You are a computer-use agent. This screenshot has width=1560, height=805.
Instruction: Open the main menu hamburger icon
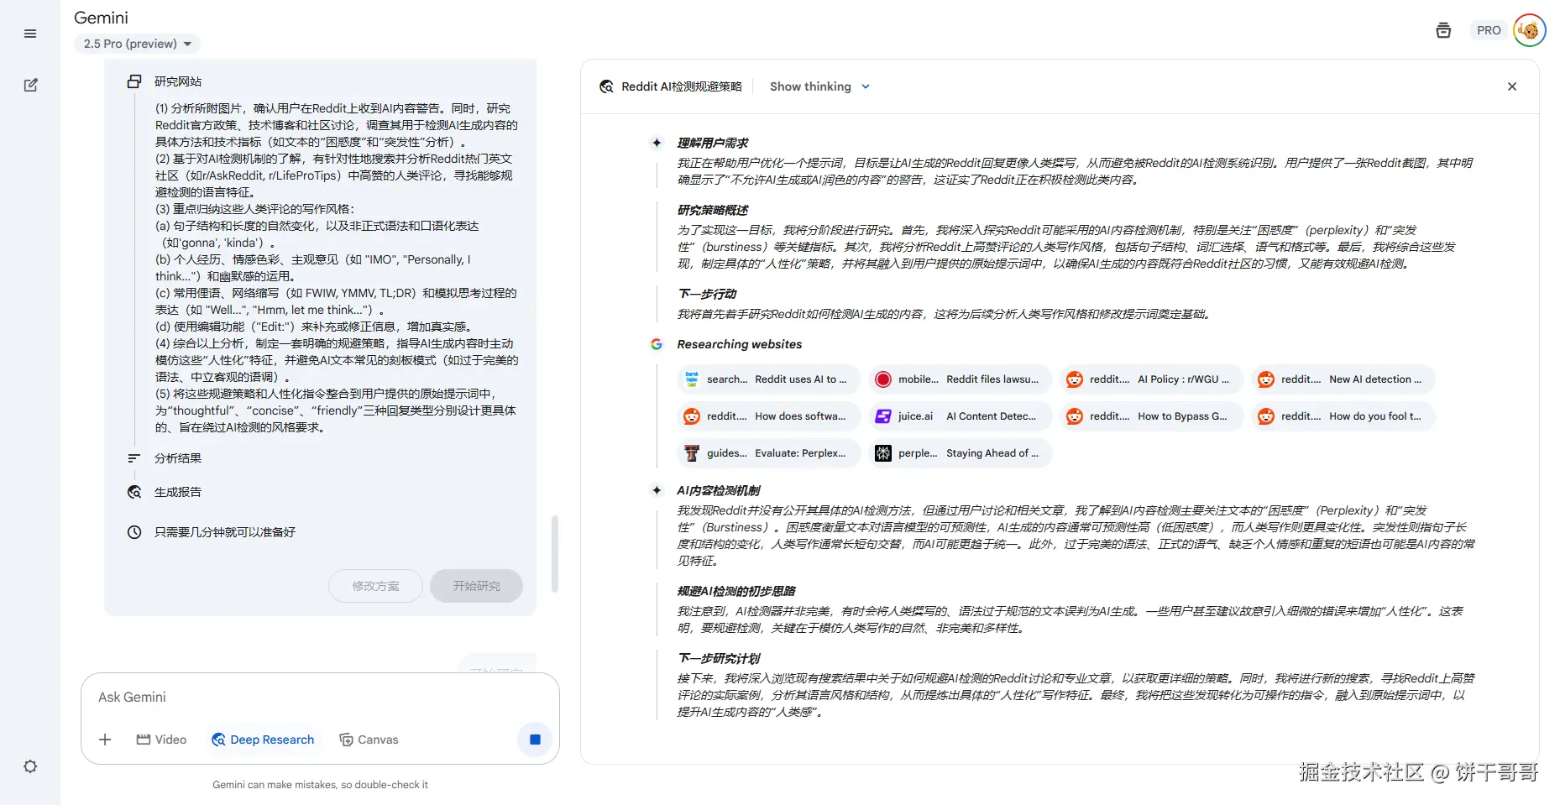pyautogui.click(x=30, y=34)
